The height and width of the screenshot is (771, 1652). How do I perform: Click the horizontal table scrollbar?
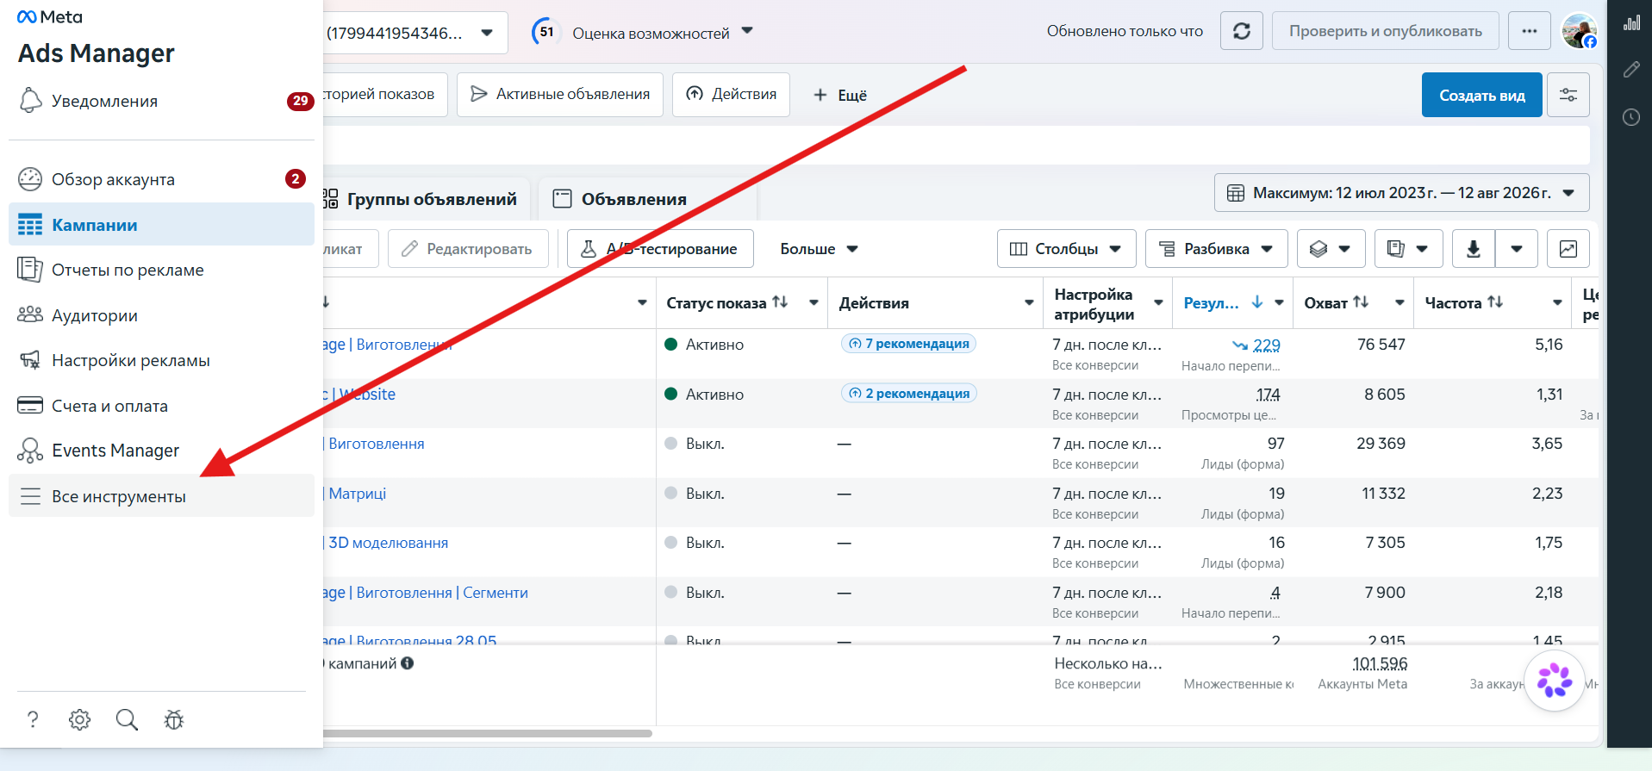[488, 734]
